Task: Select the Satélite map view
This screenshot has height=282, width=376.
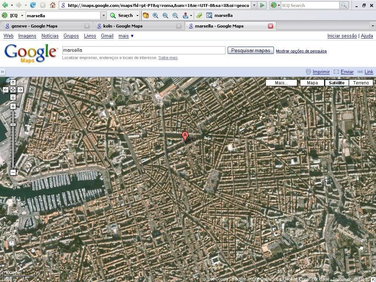Action: point(336,83)
